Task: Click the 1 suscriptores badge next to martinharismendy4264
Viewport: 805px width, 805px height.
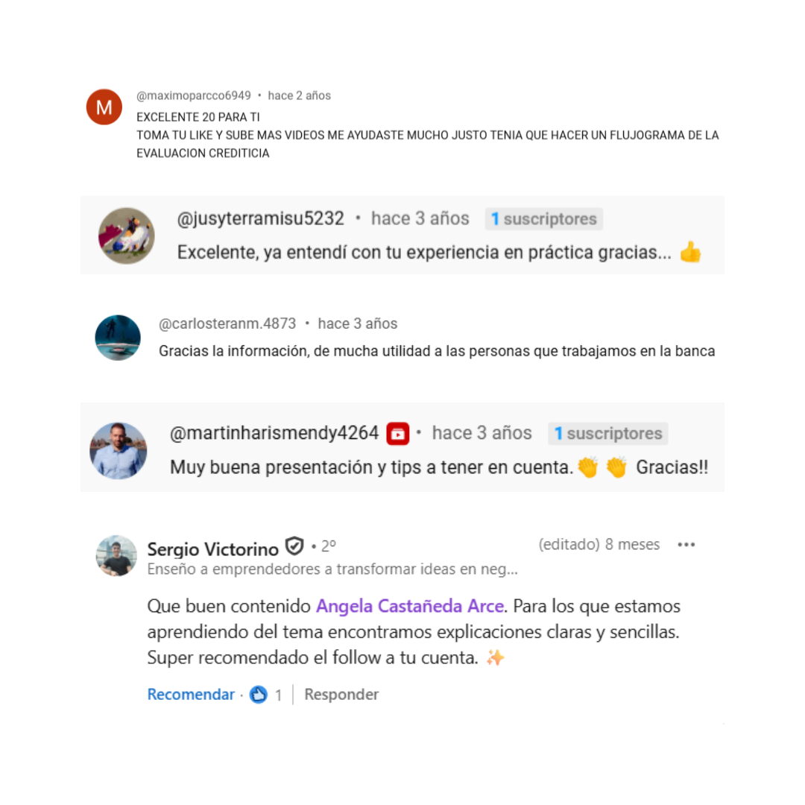Action: tap(608, 433)
